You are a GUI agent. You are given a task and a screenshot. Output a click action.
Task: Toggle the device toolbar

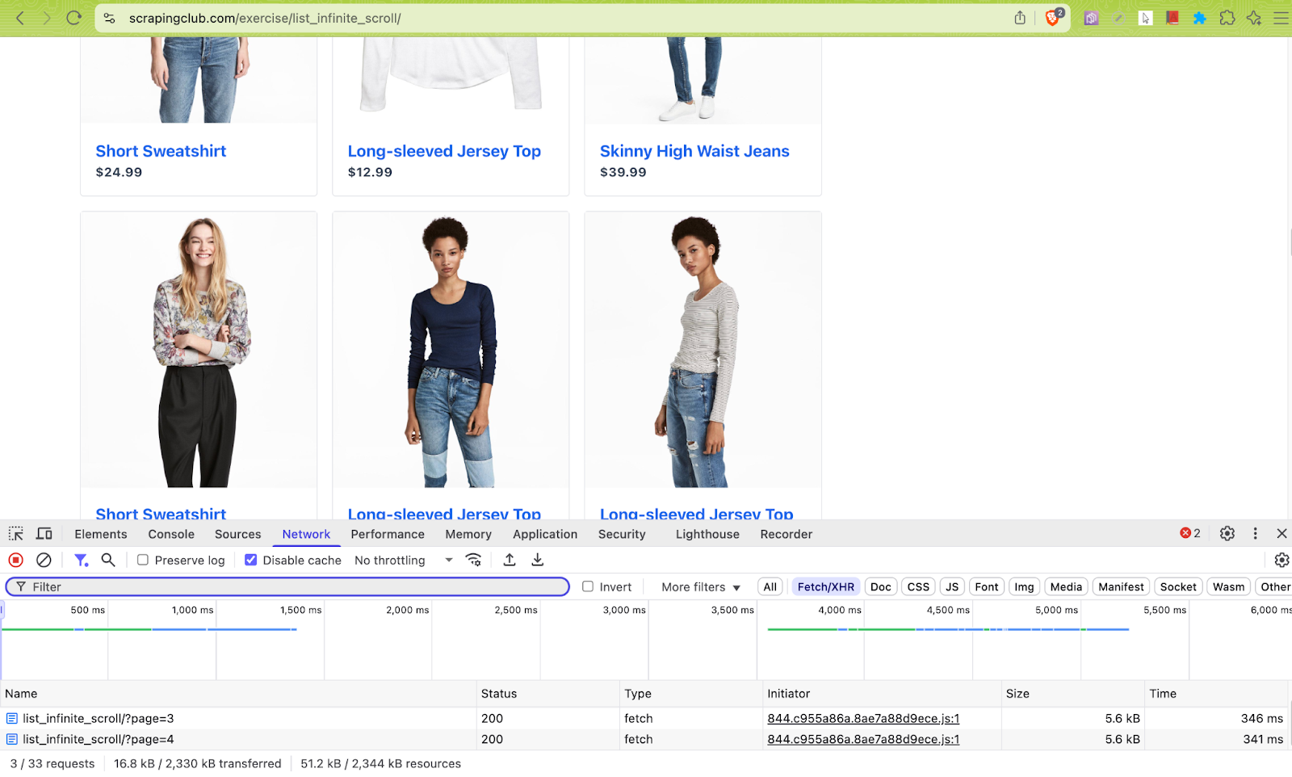pyautogui.click(x=44, y=533)
